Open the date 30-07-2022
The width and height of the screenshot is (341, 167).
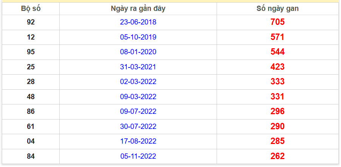coord(138,126)
